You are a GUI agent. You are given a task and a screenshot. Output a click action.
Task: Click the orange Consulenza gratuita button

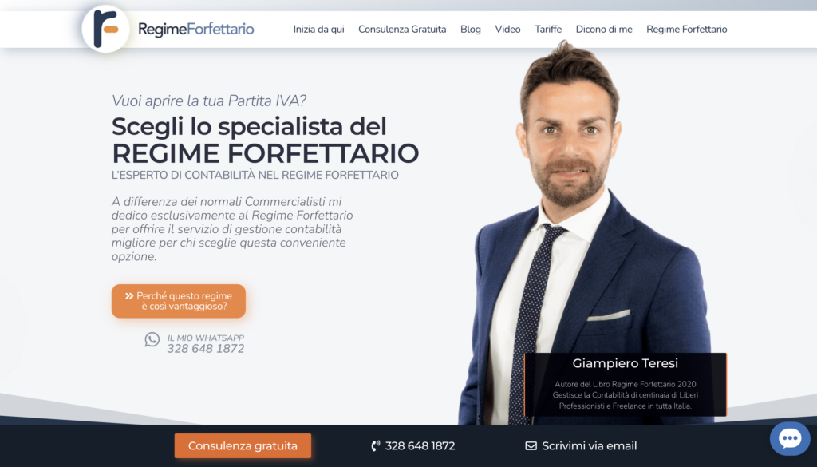pyautogui.click(x=243, y=445)
